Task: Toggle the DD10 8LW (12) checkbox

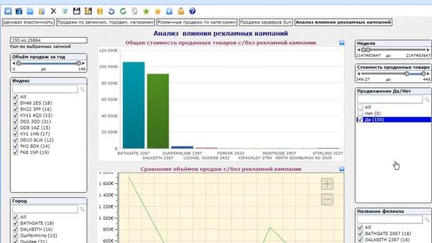Action: pyautogui.click(x=16, y=140)
